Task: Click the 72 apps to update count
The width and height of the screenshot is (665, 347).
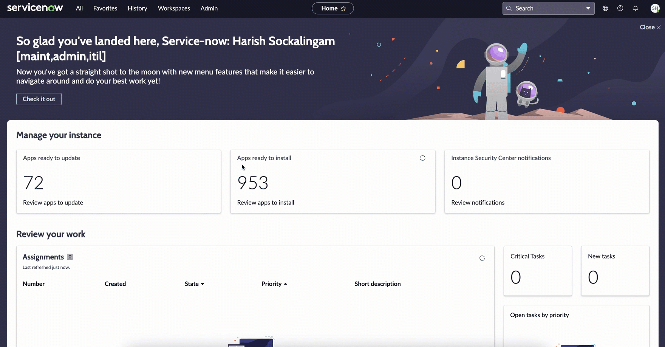Action: pos(34,183)
